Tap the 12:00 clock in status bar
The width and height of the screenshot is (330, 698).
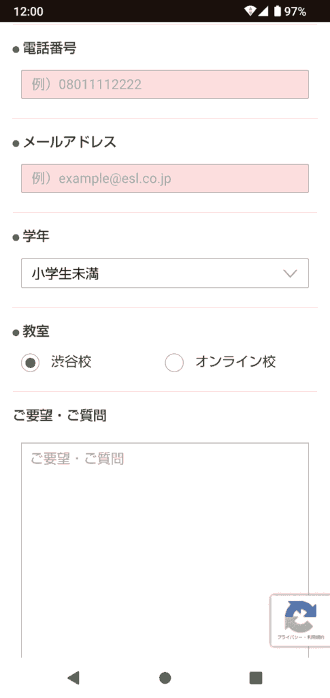[29, 12]
